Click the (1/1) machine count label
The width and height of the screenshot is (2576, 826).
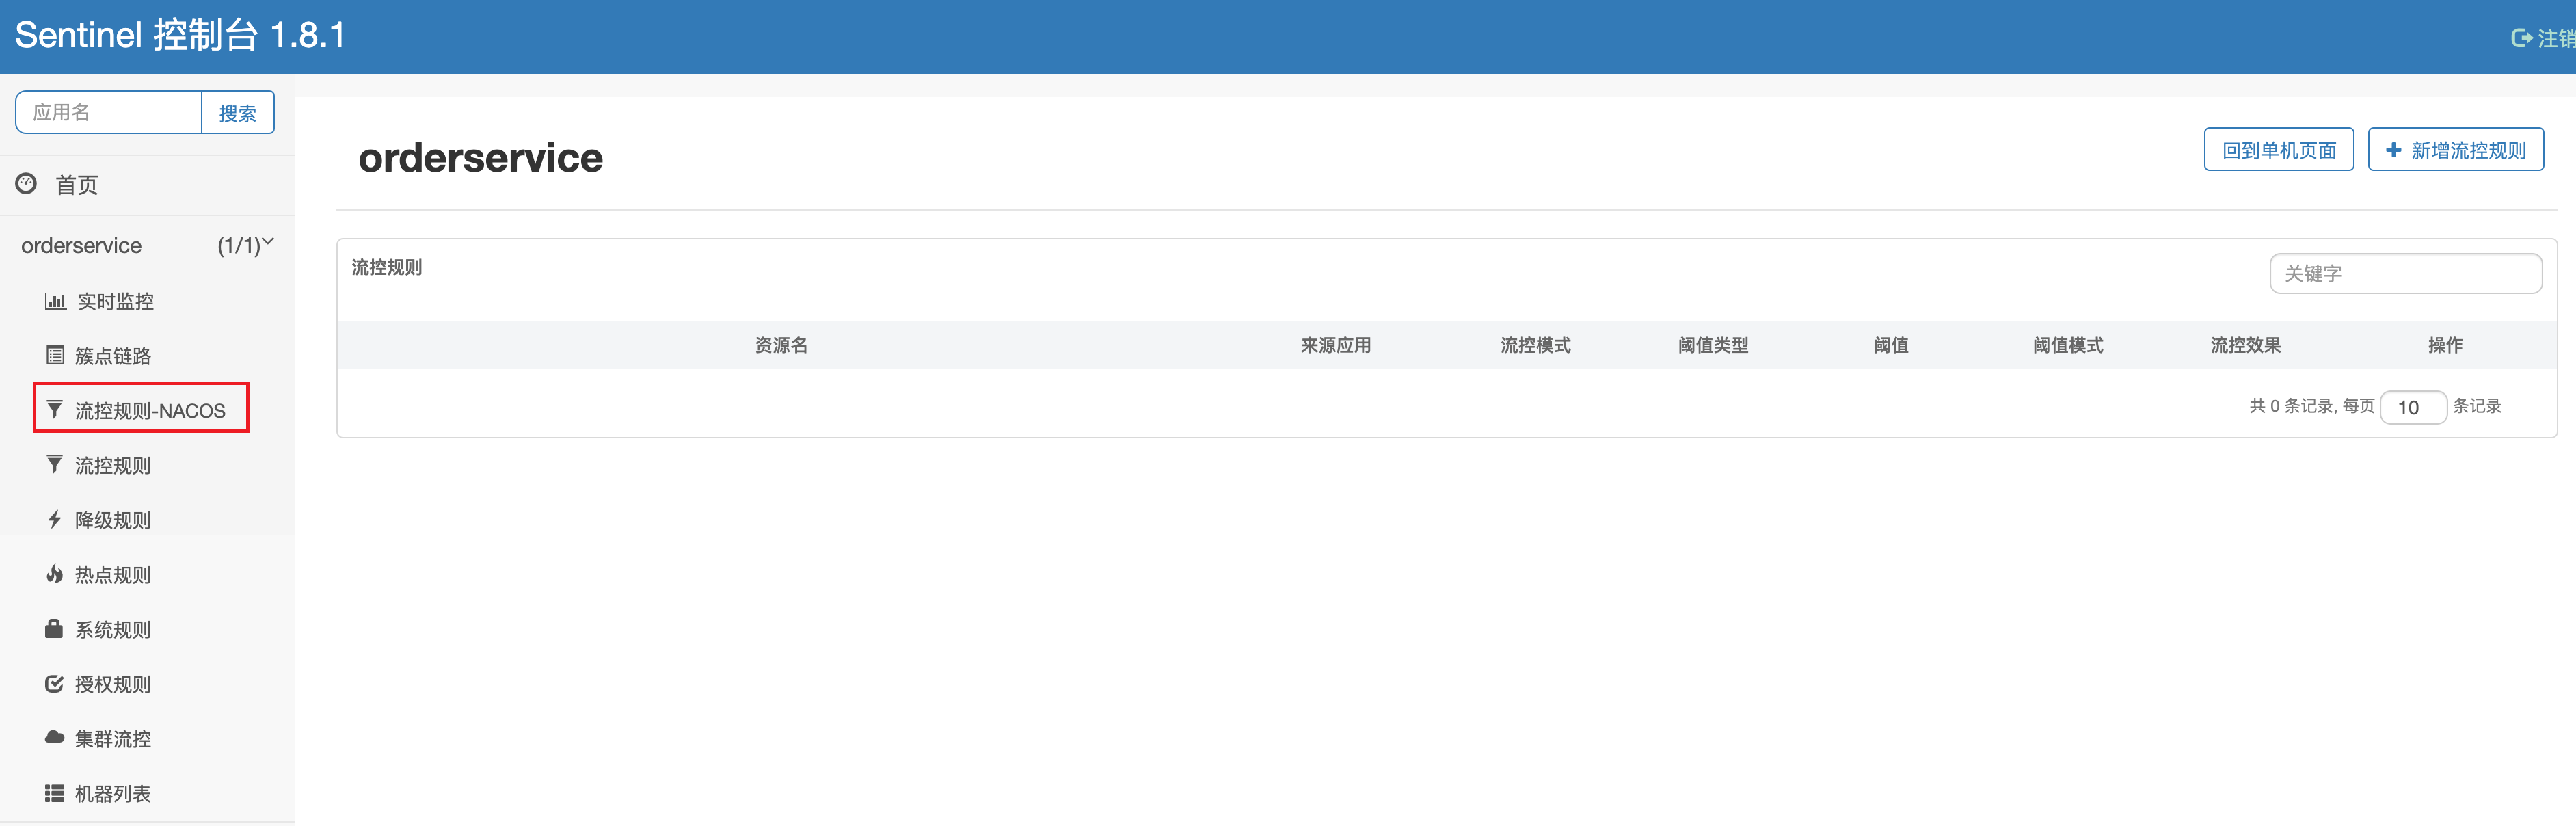[x=238, y=245]
